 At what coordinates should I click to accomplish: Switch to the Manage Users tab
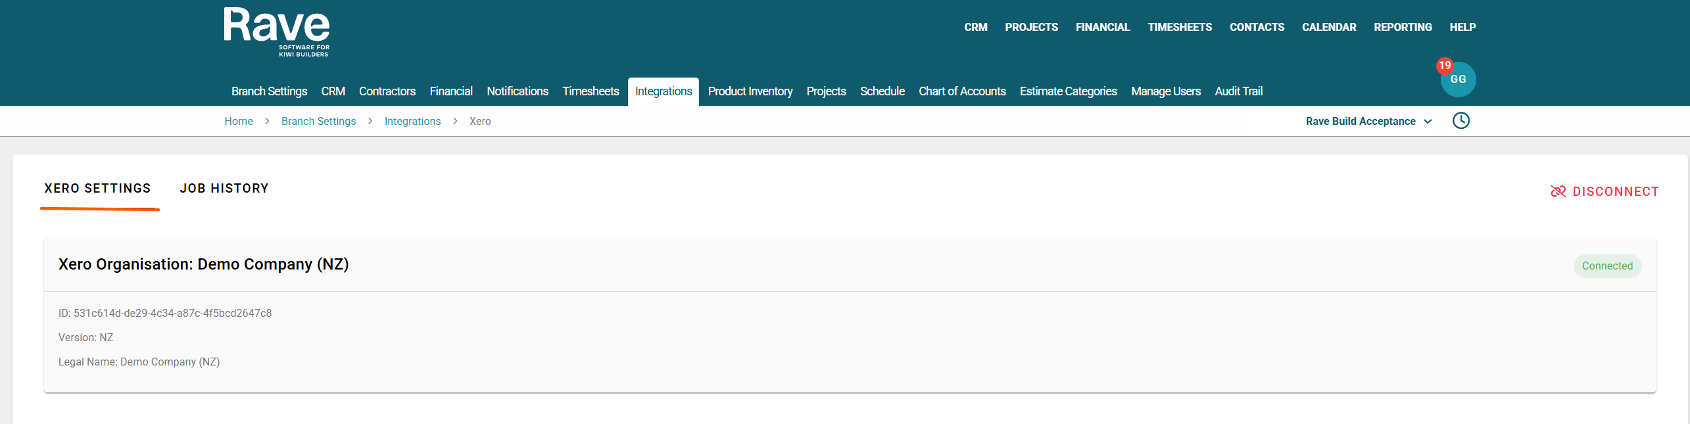pos(1166,91)
